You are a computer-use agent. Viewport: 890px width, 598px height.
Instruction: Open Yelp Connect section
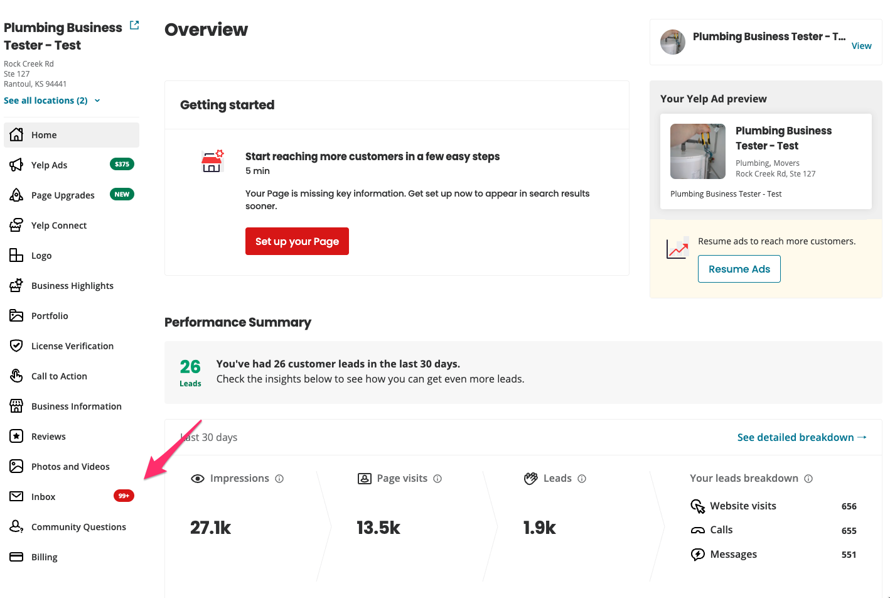[72, 226]
